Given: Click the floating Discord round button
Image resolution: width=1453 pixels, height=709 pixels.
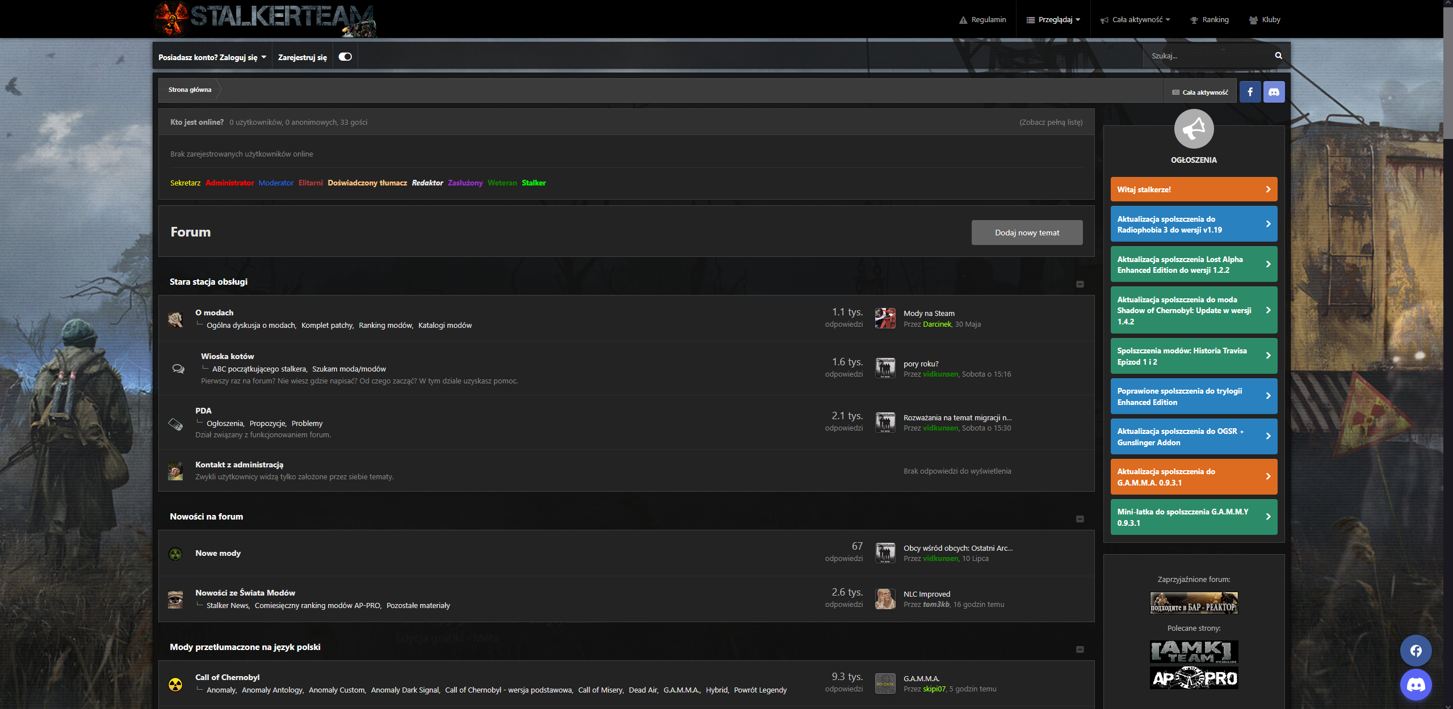Looking at the screenshot, I should click(1416, 685).
